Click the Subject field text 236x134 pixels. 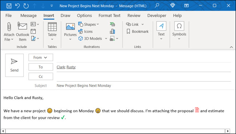pos(84,86)
